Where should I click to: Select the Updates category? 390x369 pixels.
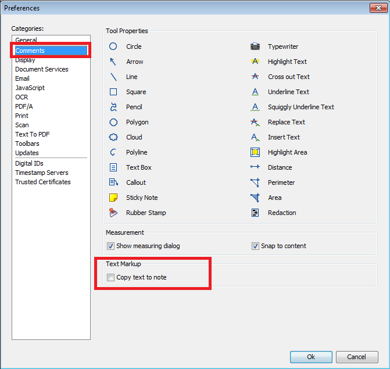[x=27, y=153]
